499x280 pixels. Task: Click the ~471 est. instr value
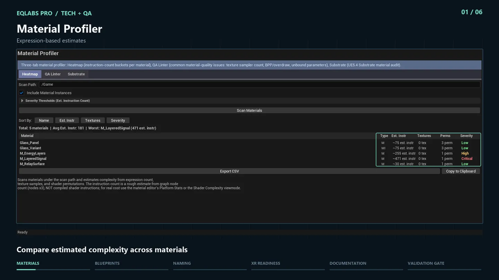(x=404, y=159)
